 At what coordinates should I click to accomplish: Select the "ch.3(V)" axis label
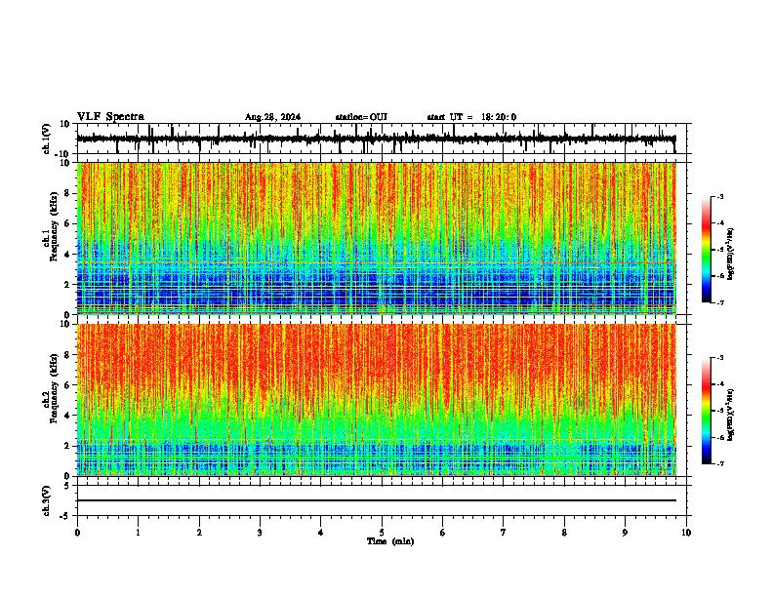[x=47, y=500]
